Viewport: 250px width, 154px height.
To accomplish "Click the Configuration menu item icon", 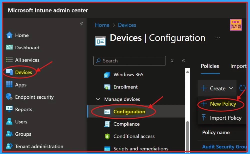I will point(107,112).
